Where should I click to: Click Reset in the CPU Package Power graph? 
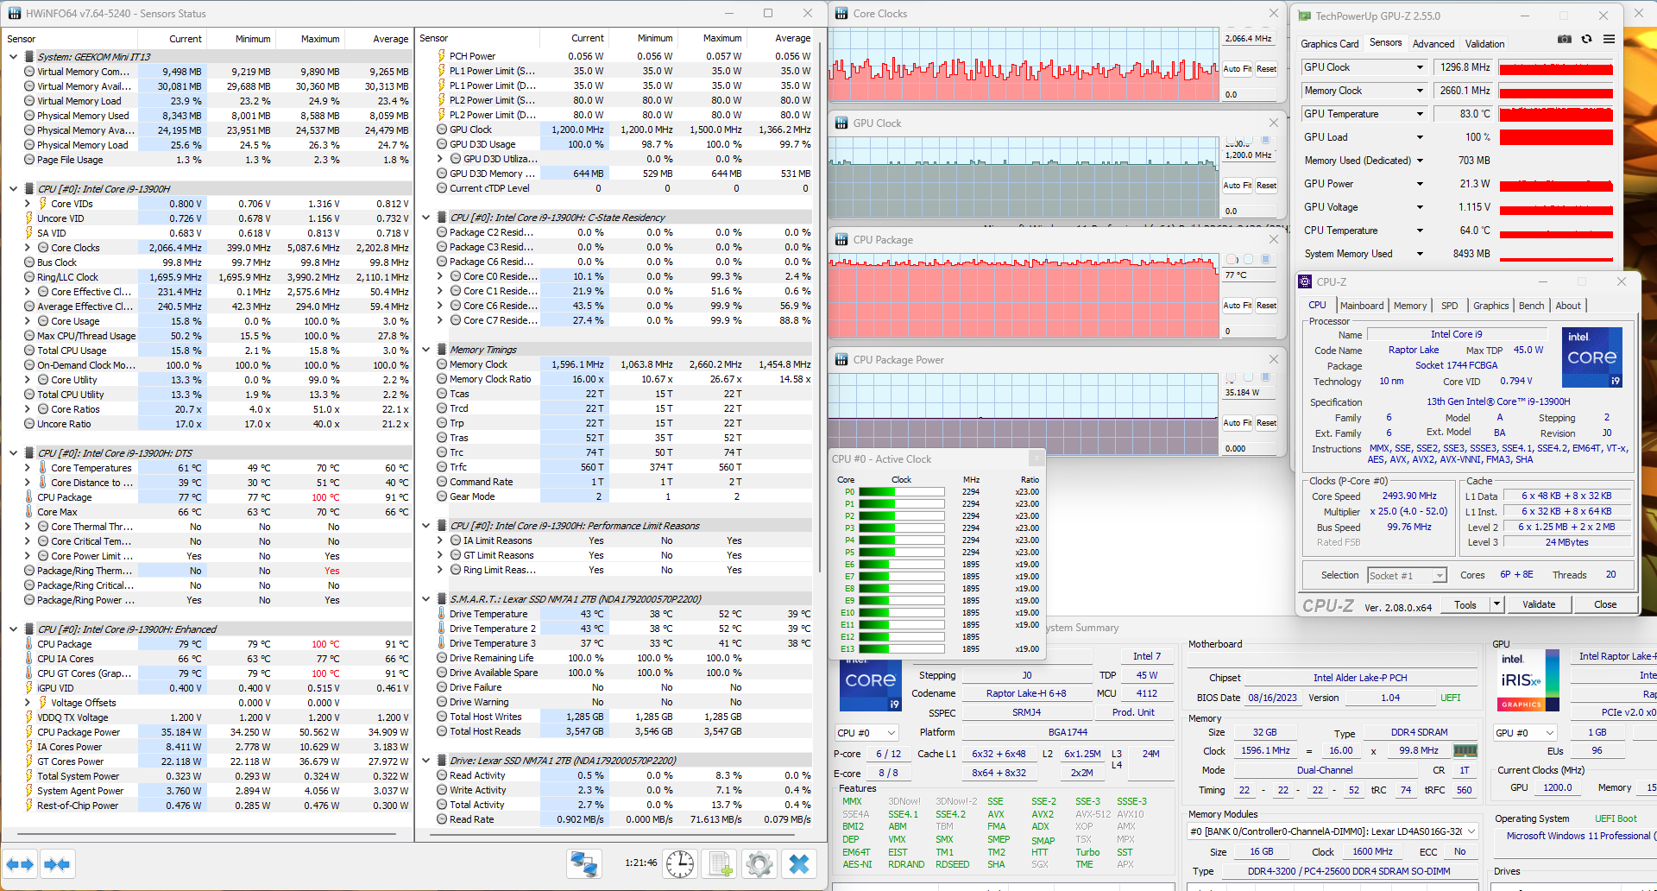(x=1266, y=423)
